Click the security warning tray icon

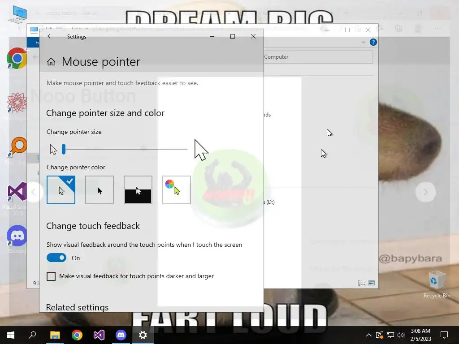click(379, 335)
